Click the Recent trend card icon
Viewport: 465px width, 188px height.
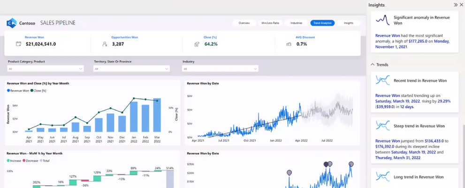(382, 80)
